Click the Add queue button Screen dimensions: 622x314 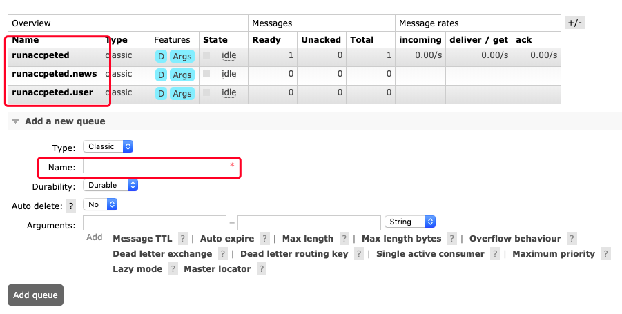tap(35, 295)
